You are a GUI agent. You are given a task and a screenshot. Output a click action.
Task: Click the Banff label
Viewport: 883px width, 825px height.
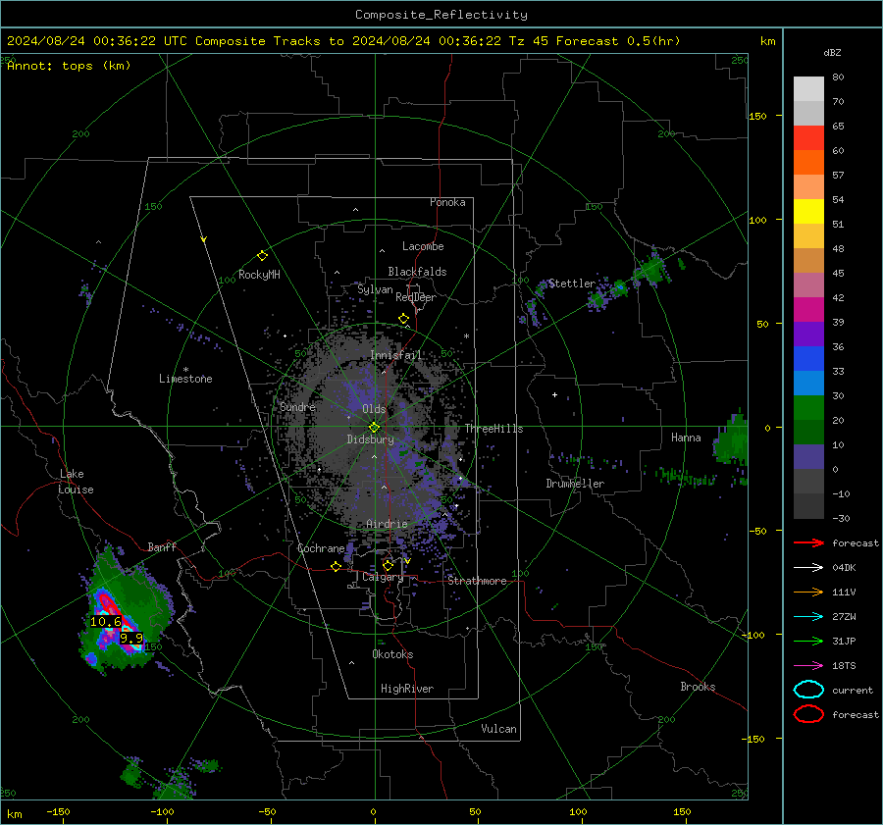(162, 546)
